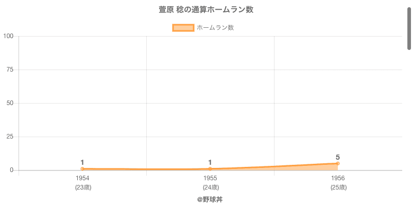The height and width of the screenshot is (206, 412).
Task: Click the 1955 x-axis label
Action: pyautogui.click(x=210, y=178)
